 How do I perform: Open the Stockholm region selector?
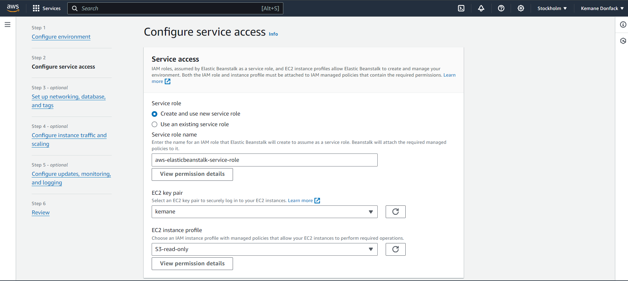pos(552,8)
